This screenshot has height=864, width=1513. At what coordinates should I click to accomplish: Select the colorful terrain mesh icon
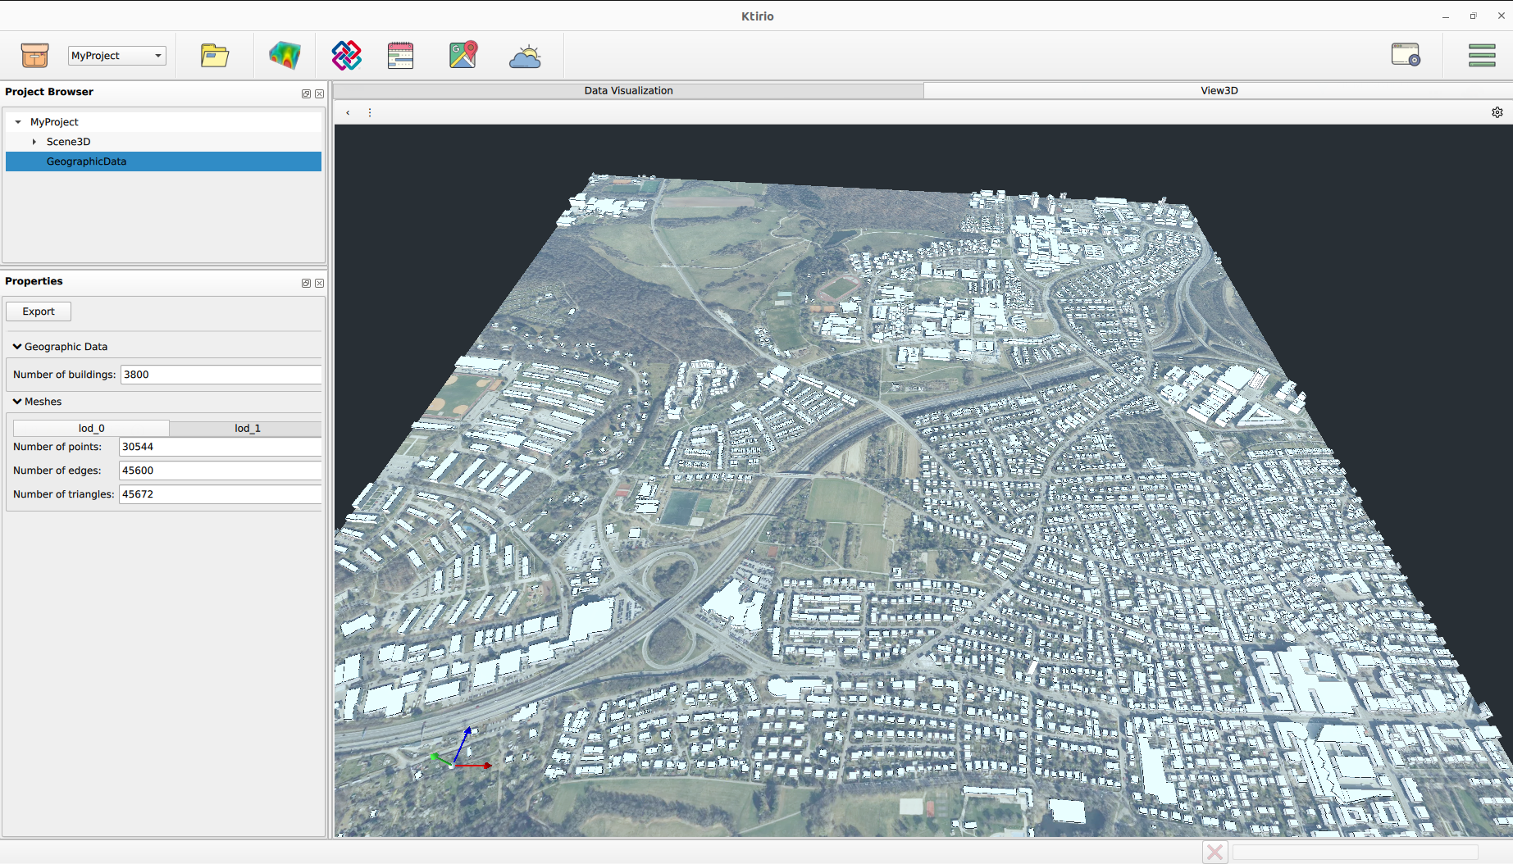tap(285, 55)
